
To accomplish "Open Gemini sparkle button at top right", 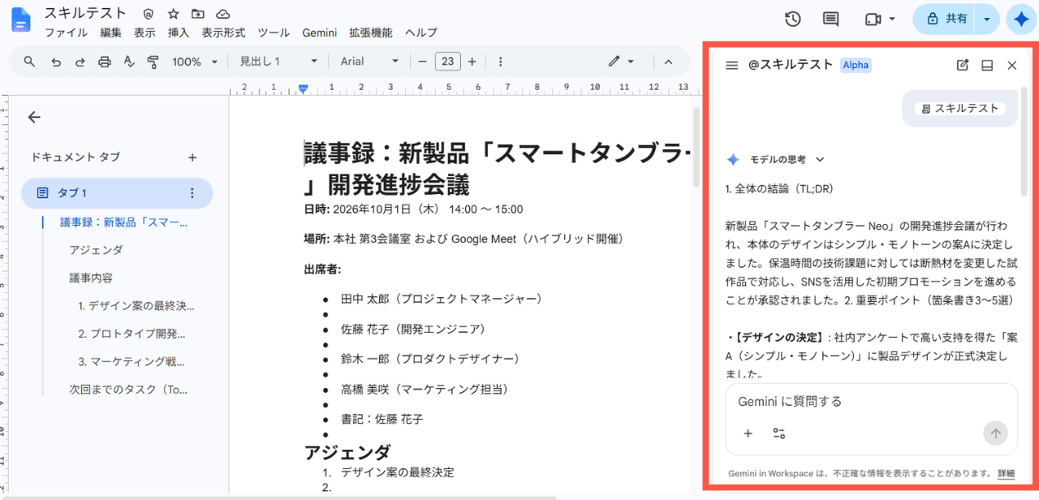I will click(1021, 19).
